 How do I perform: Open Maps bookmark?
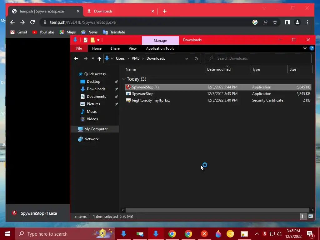pos(67,32)
